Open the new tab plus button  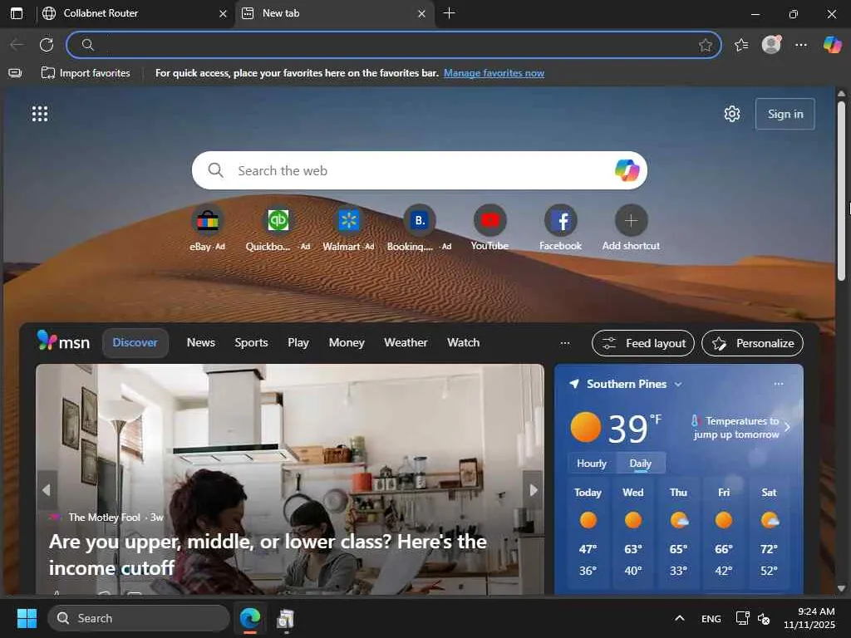coord(449,13)
